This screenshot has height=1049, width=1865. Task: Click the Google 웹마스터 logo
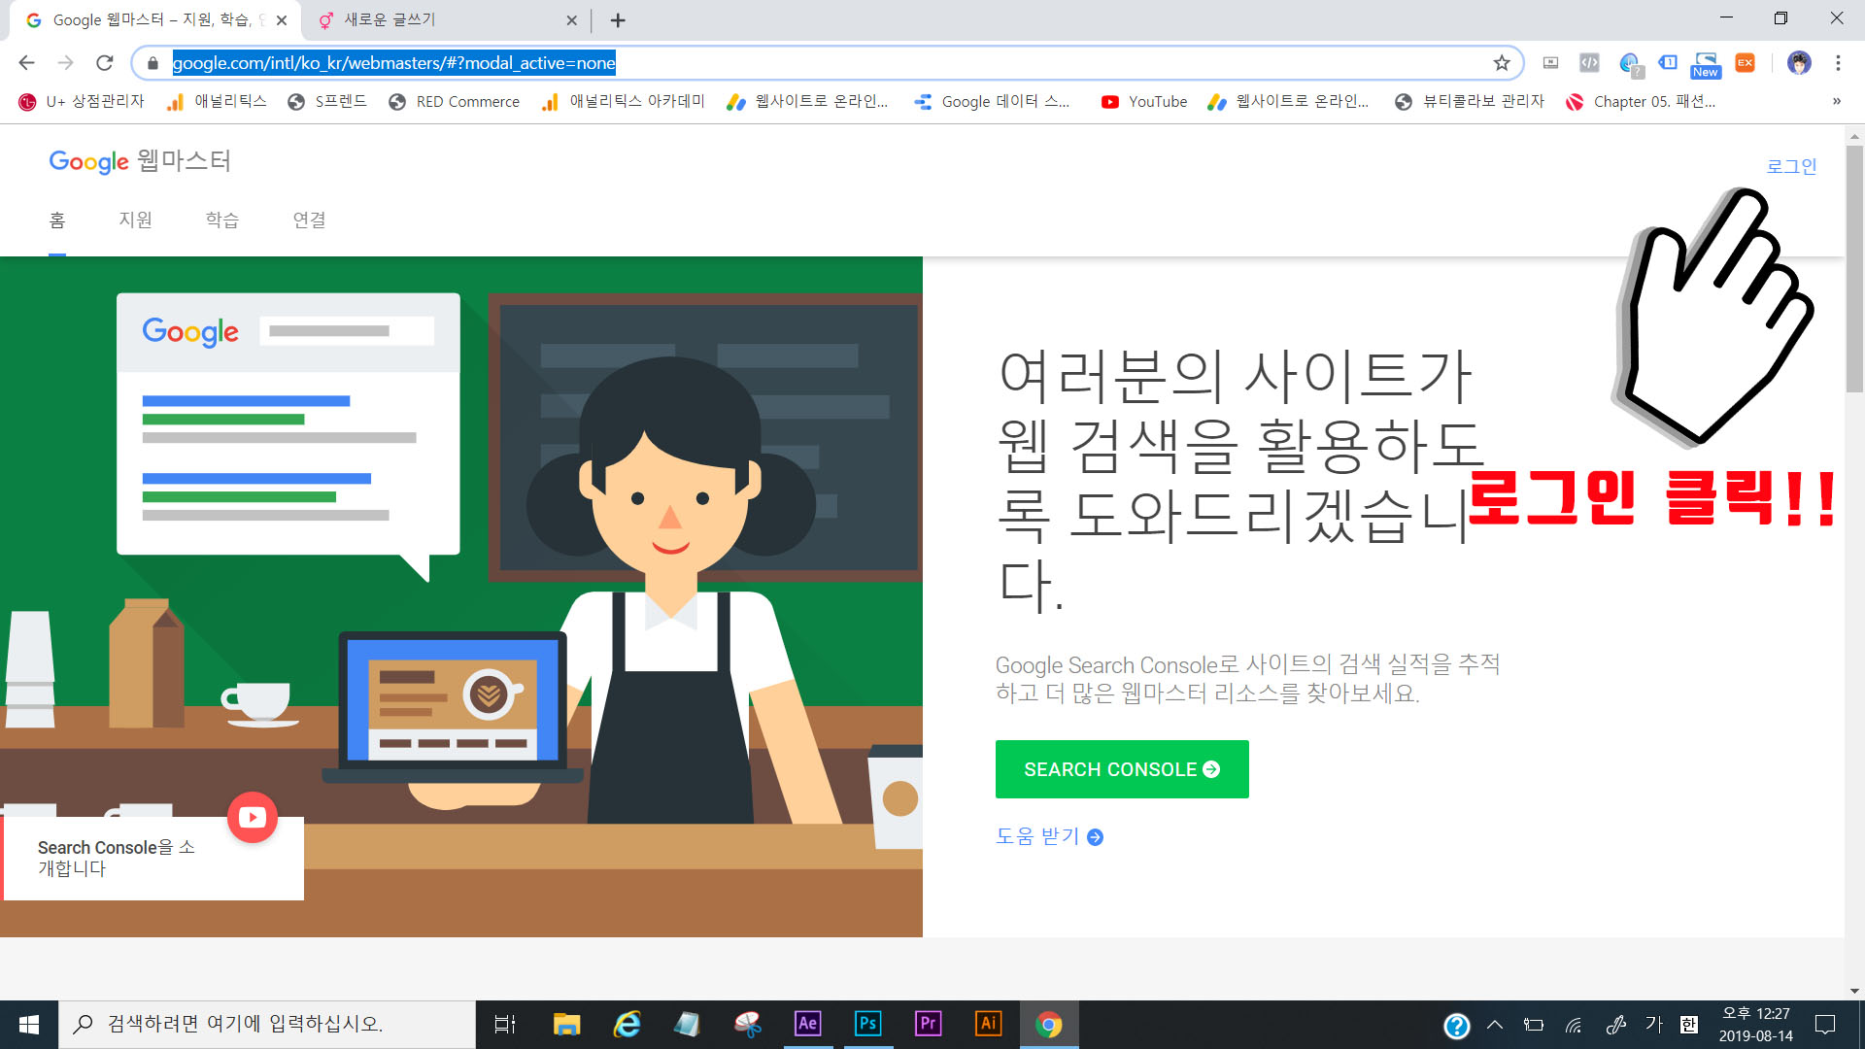click(140, 161)
